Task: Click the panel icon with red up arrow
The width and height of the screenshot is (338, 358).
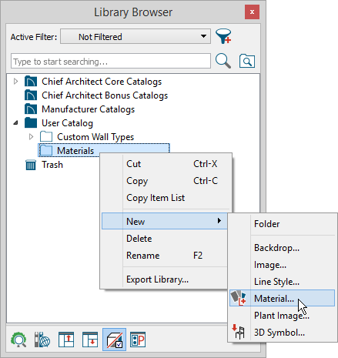Action: click(x=66, y=340)
